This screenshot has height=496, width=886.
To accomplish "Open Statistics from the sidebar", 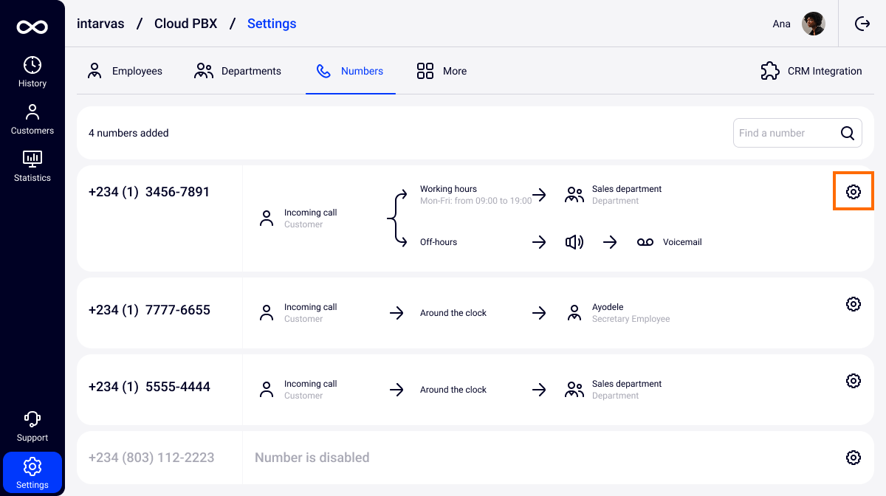I will [32, 166].
